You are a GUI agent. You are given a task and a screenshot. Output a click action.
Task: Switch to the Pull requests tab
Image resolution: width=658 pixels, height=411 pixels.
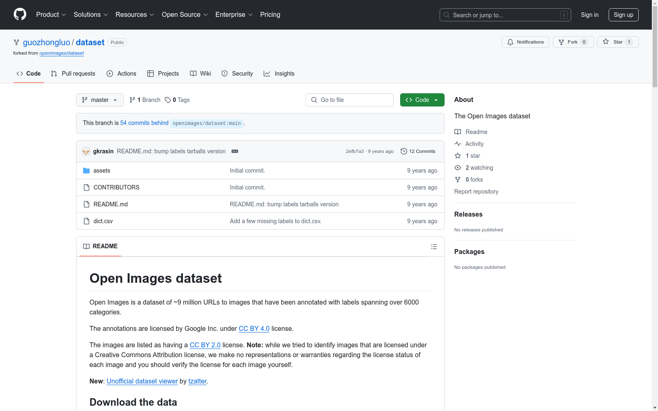73,74
